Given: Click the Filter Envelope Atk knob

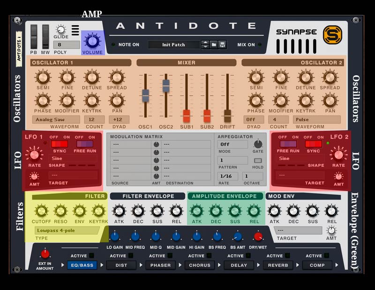Looking at the screenshot, I should click(x=119, y=211).
